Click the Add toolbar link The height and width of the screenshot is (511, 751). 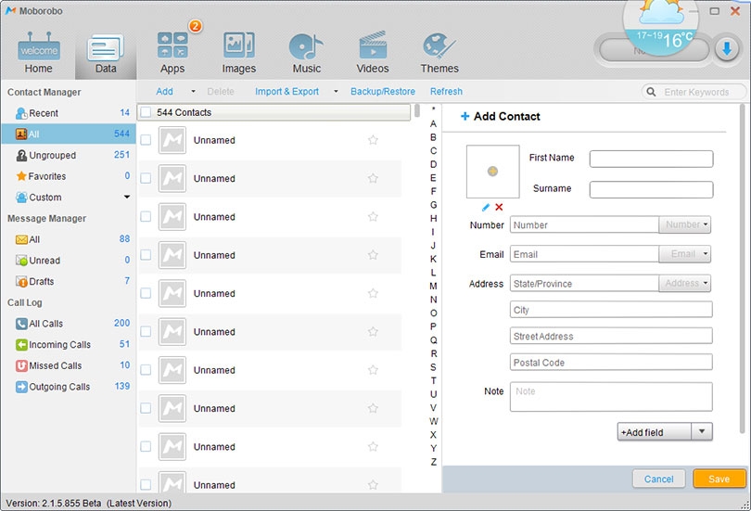click(x=164, y=92)
